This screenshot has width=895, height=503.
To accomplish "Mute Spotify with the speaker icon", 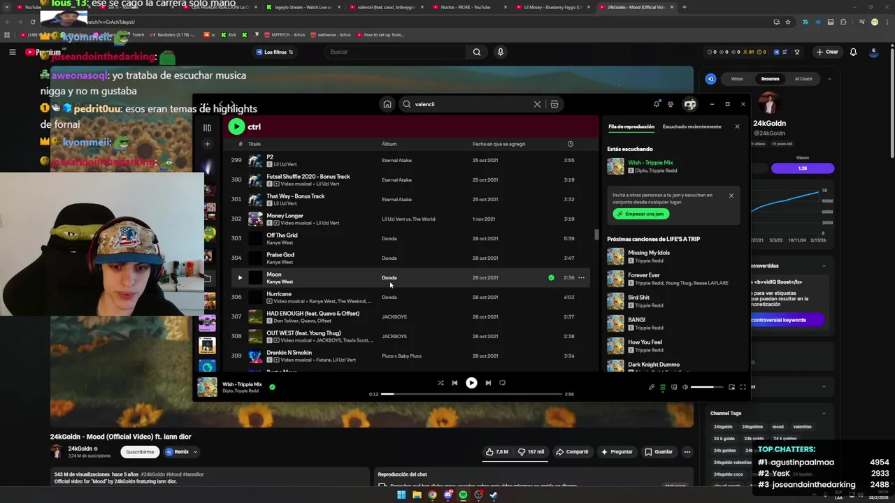I will (x=685, y=387).
